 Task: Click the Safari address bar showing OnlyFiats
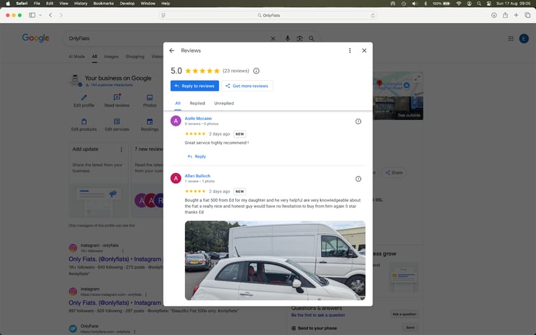pos(268,15)
